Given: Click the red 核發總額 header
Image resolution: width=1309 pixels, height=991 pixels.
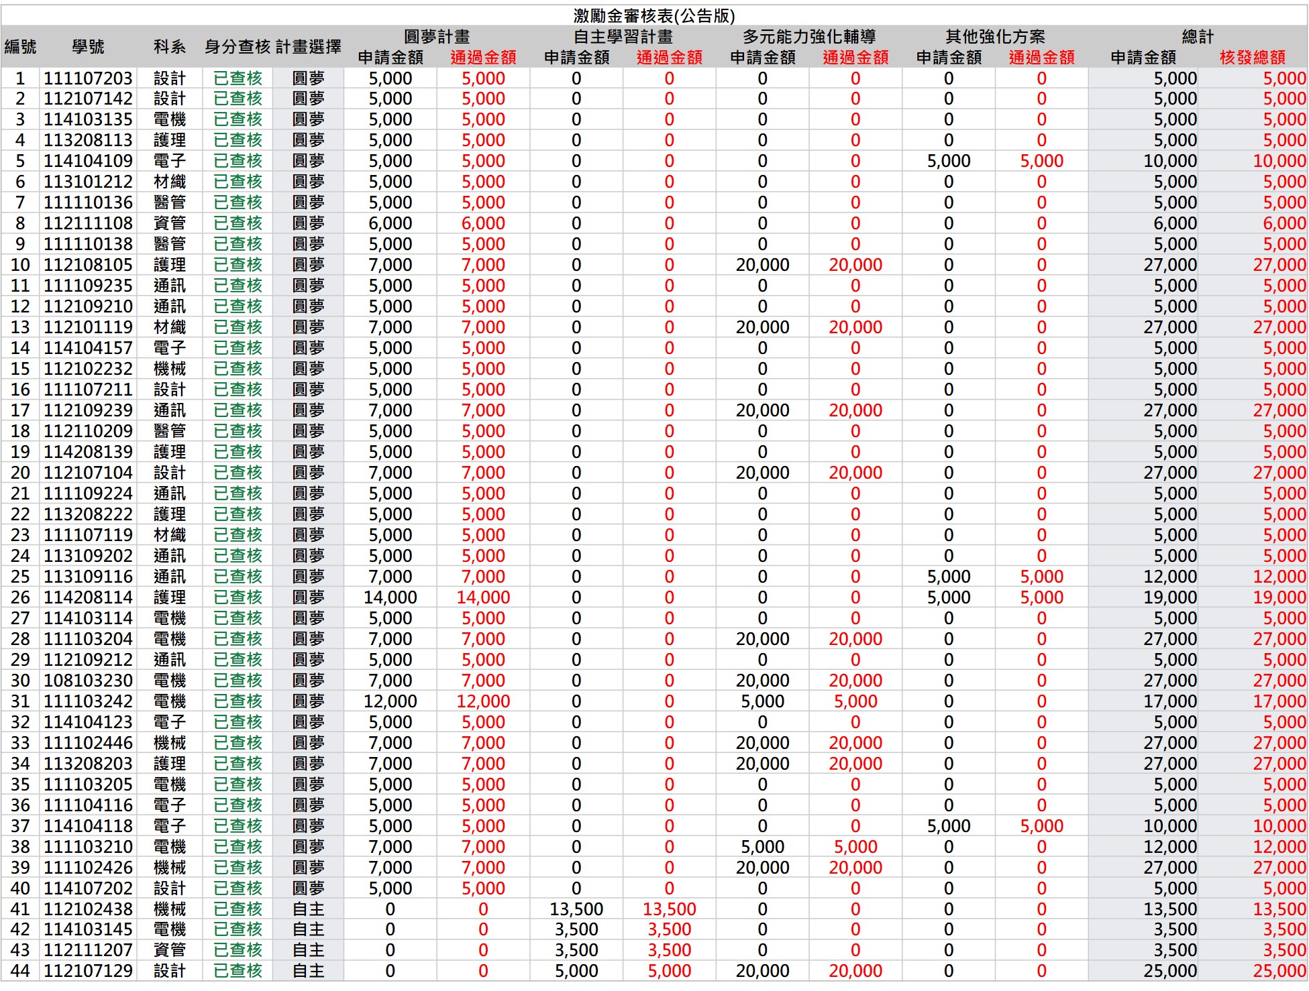Looking at the screenshot, I should (x=1252, y=58).
